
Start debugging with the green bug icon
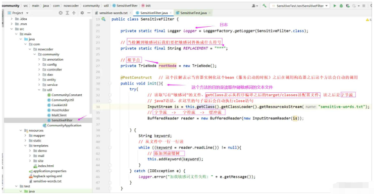coord(341,6)
